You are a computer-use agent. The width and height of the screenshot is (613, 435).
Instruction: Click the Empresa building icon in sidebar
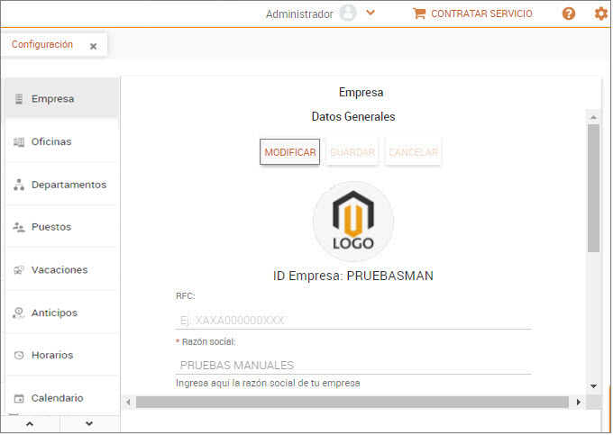pos(19,99)
